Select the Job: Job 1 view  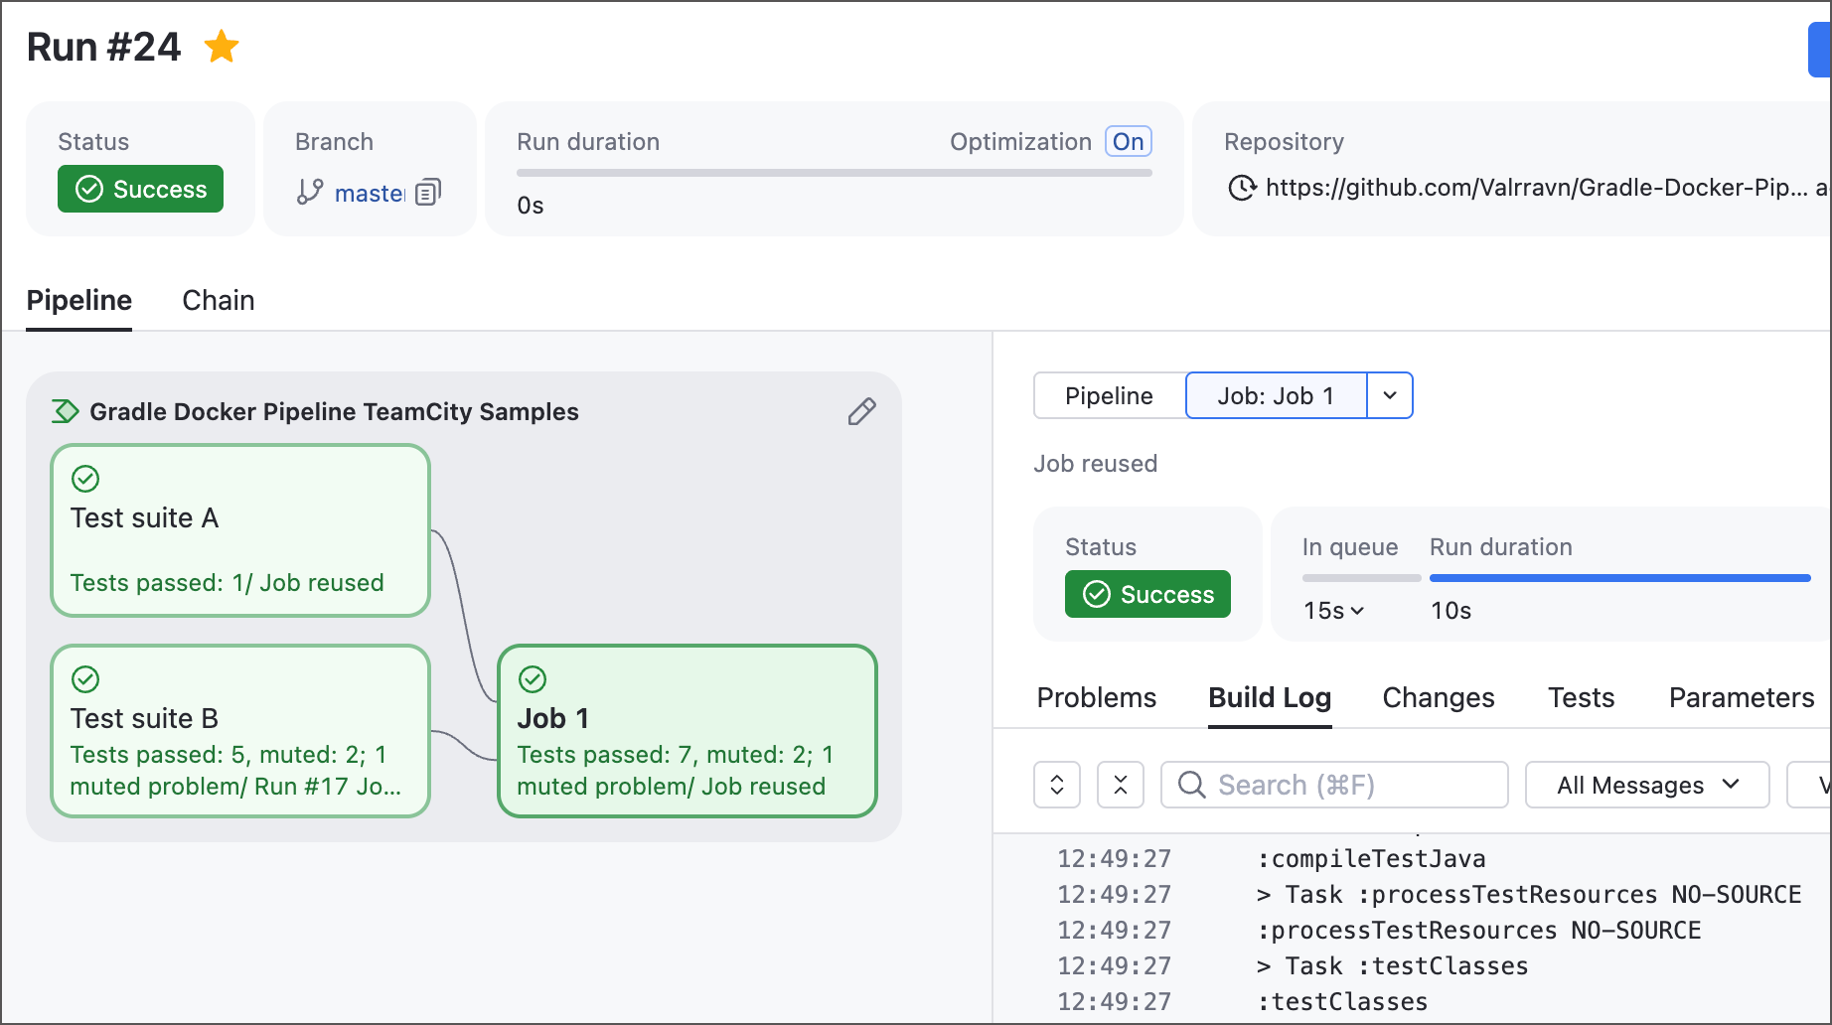1276,395
